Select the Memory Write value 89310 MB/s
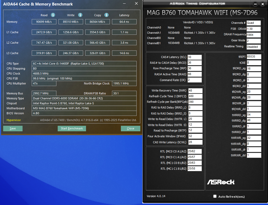Image resolution: width=268 pixels, height=205 pixels. coord(71,22)
